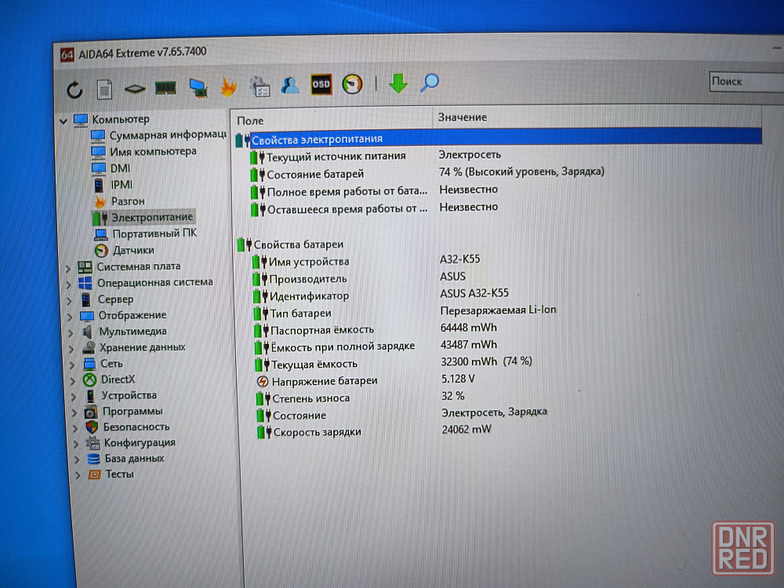Open the Report page icon
This screenshot has width=784, height=588.
pos(104,89)
